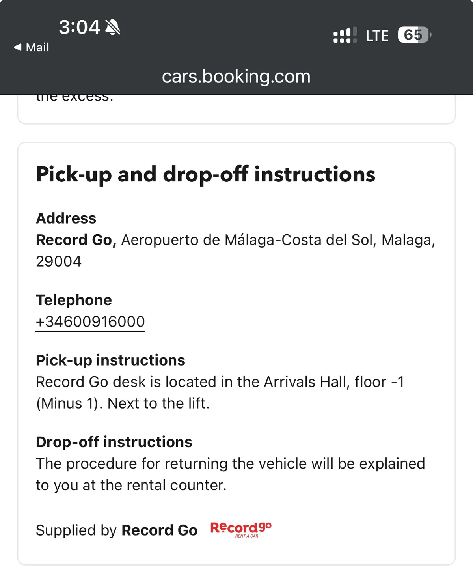Tap the back arrow to Mail
Screen dimensions: 473x577
coord(17,47)
